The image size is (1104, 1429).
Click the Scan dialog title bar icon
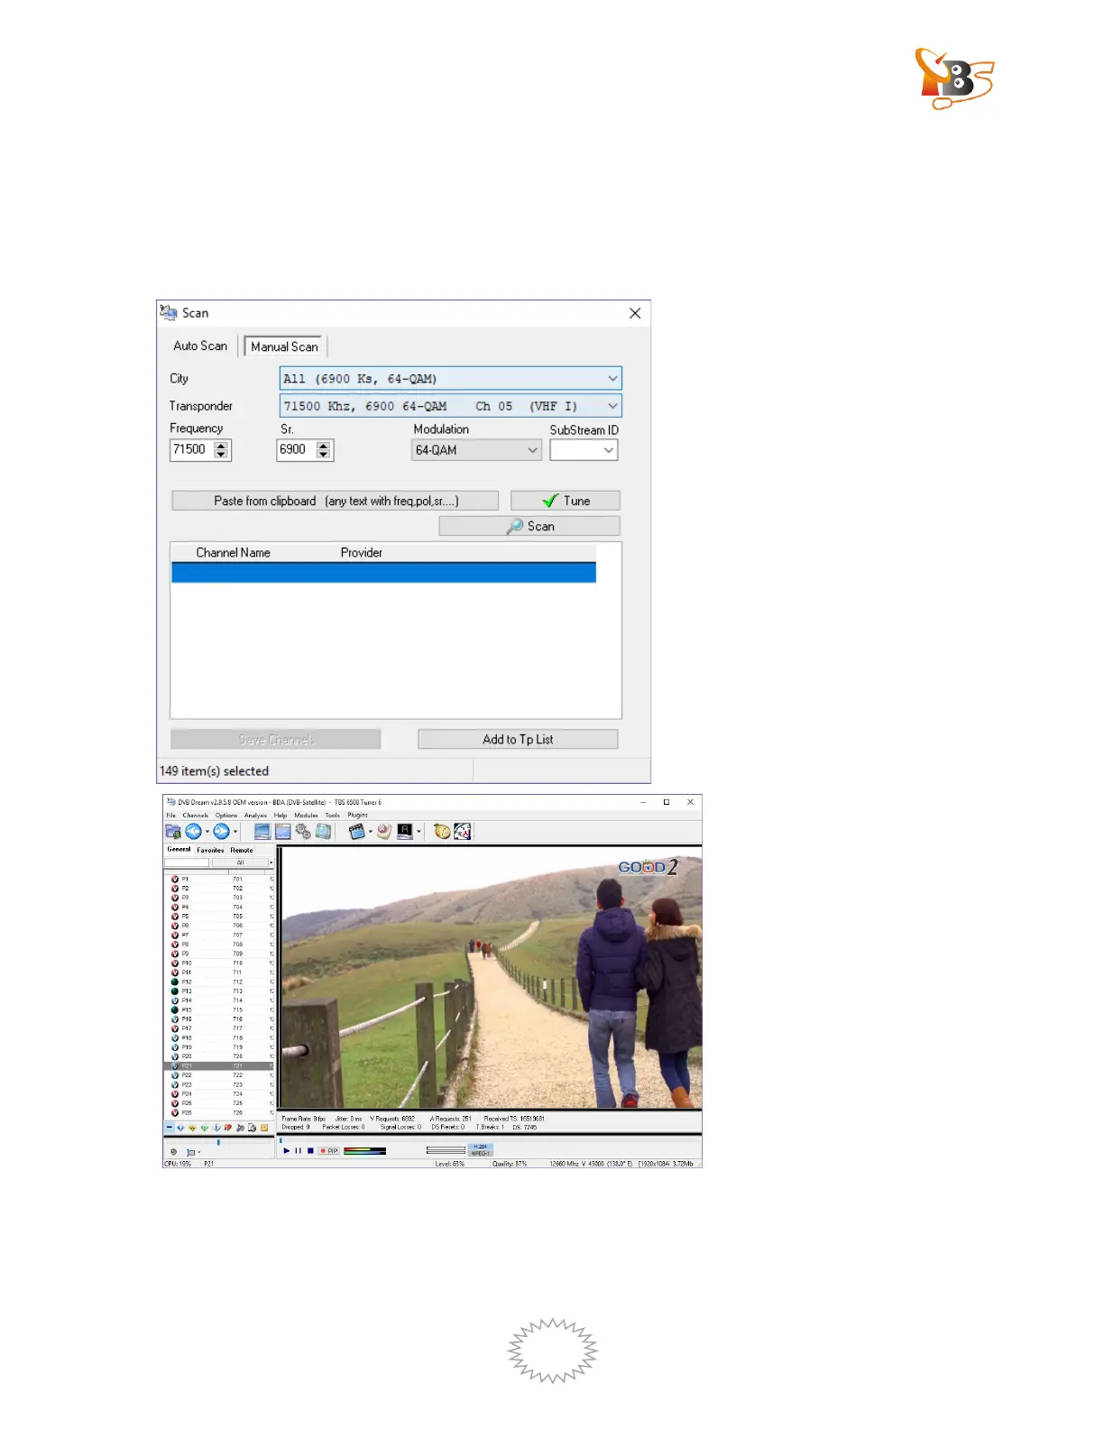click(169, 312)
